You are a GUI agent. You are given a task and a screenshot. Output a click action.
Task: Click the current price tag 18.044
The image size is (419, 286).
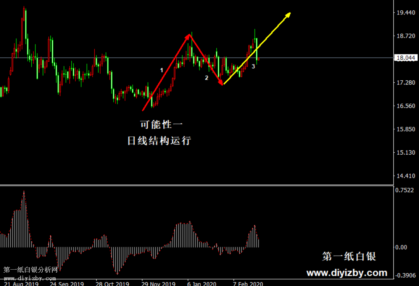tap(406, 58)
